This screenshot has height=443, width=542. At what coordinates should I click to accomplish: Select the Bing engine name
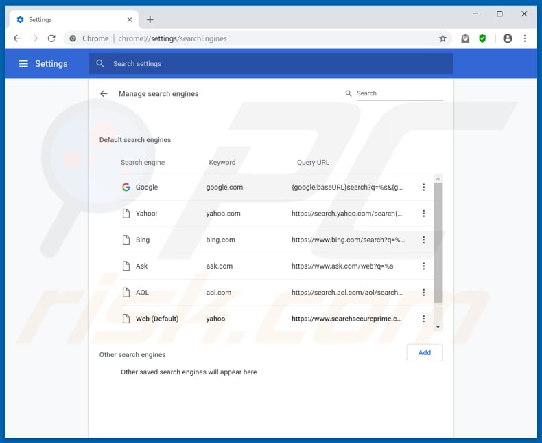[143, 240]
